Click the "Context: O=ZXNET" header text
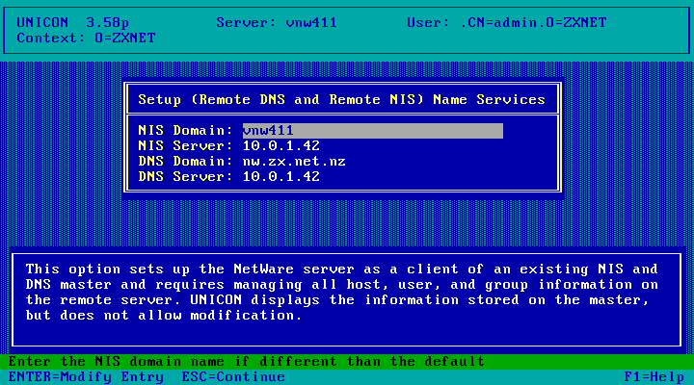The height and width of the screenshot is (385, 694). (87, 38)
